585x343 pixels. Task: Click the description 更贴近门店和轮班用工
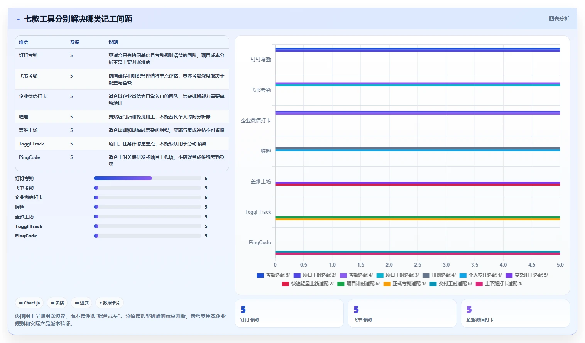coord(159,117)
